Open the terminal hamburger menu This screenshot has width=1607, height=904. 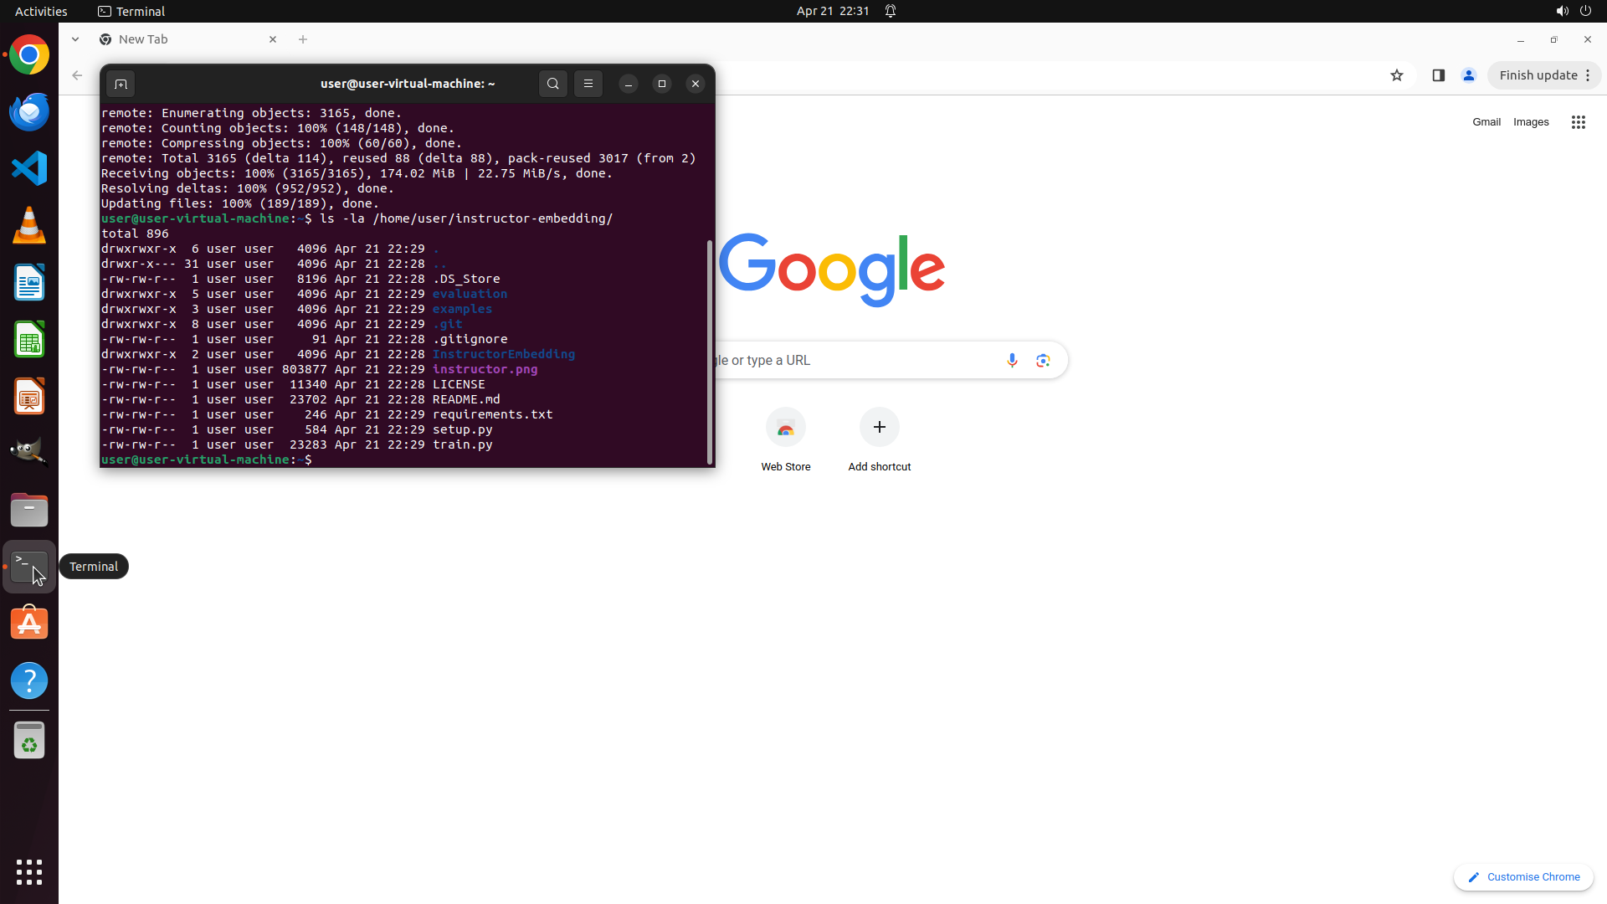click(588, 84)
